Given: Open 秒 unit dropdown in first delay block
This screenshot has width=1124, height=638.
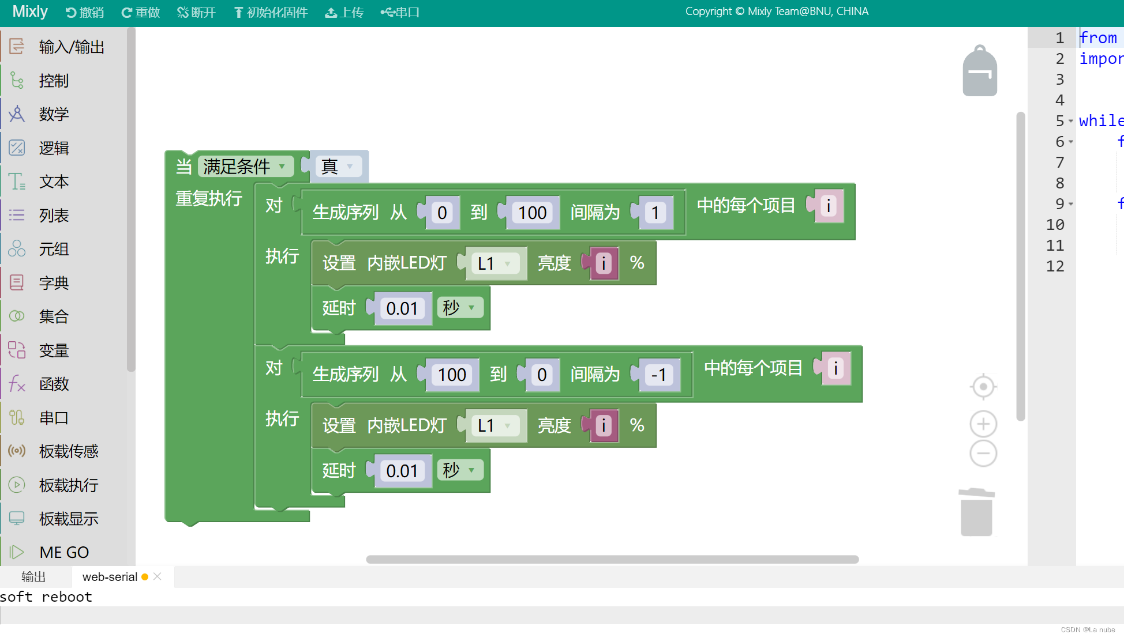Looking at the screenshot, I should pos(459,308).
